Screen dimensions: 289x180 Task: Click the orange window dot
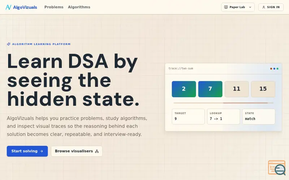[x=271, y=69]
